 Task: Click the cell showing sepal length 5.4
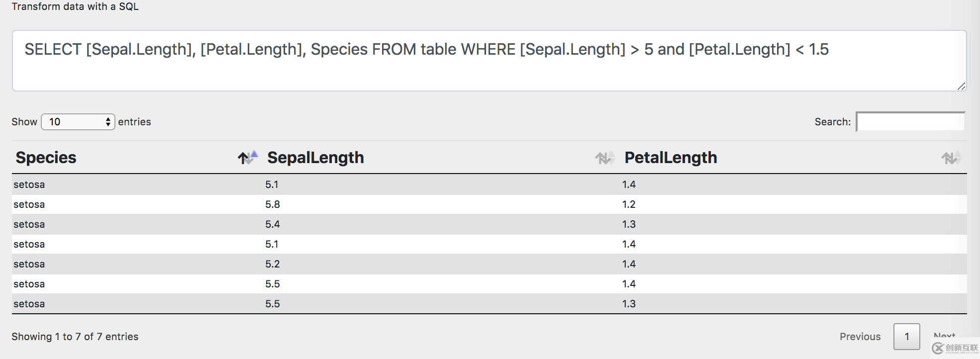273,224
